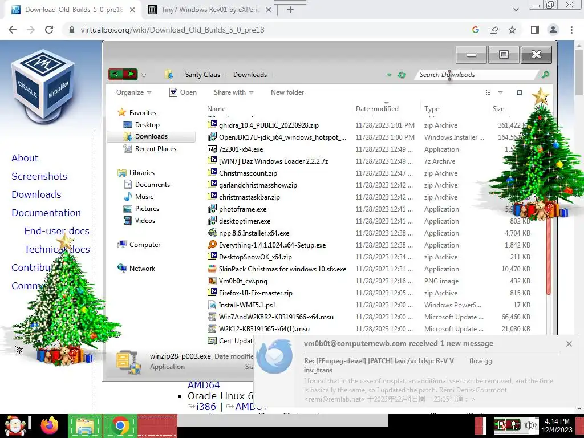Open recent locations dropdown beside navigation arrows
This screenshot has width=584, height=438.
[144, 75]
